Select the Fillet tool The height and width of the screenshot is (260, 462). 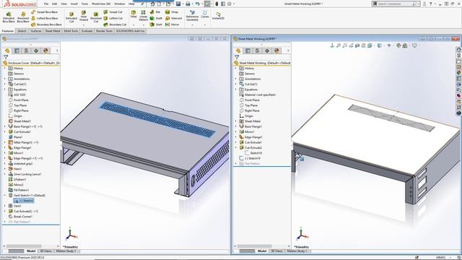pyautogui.click(x=134, y=14)
